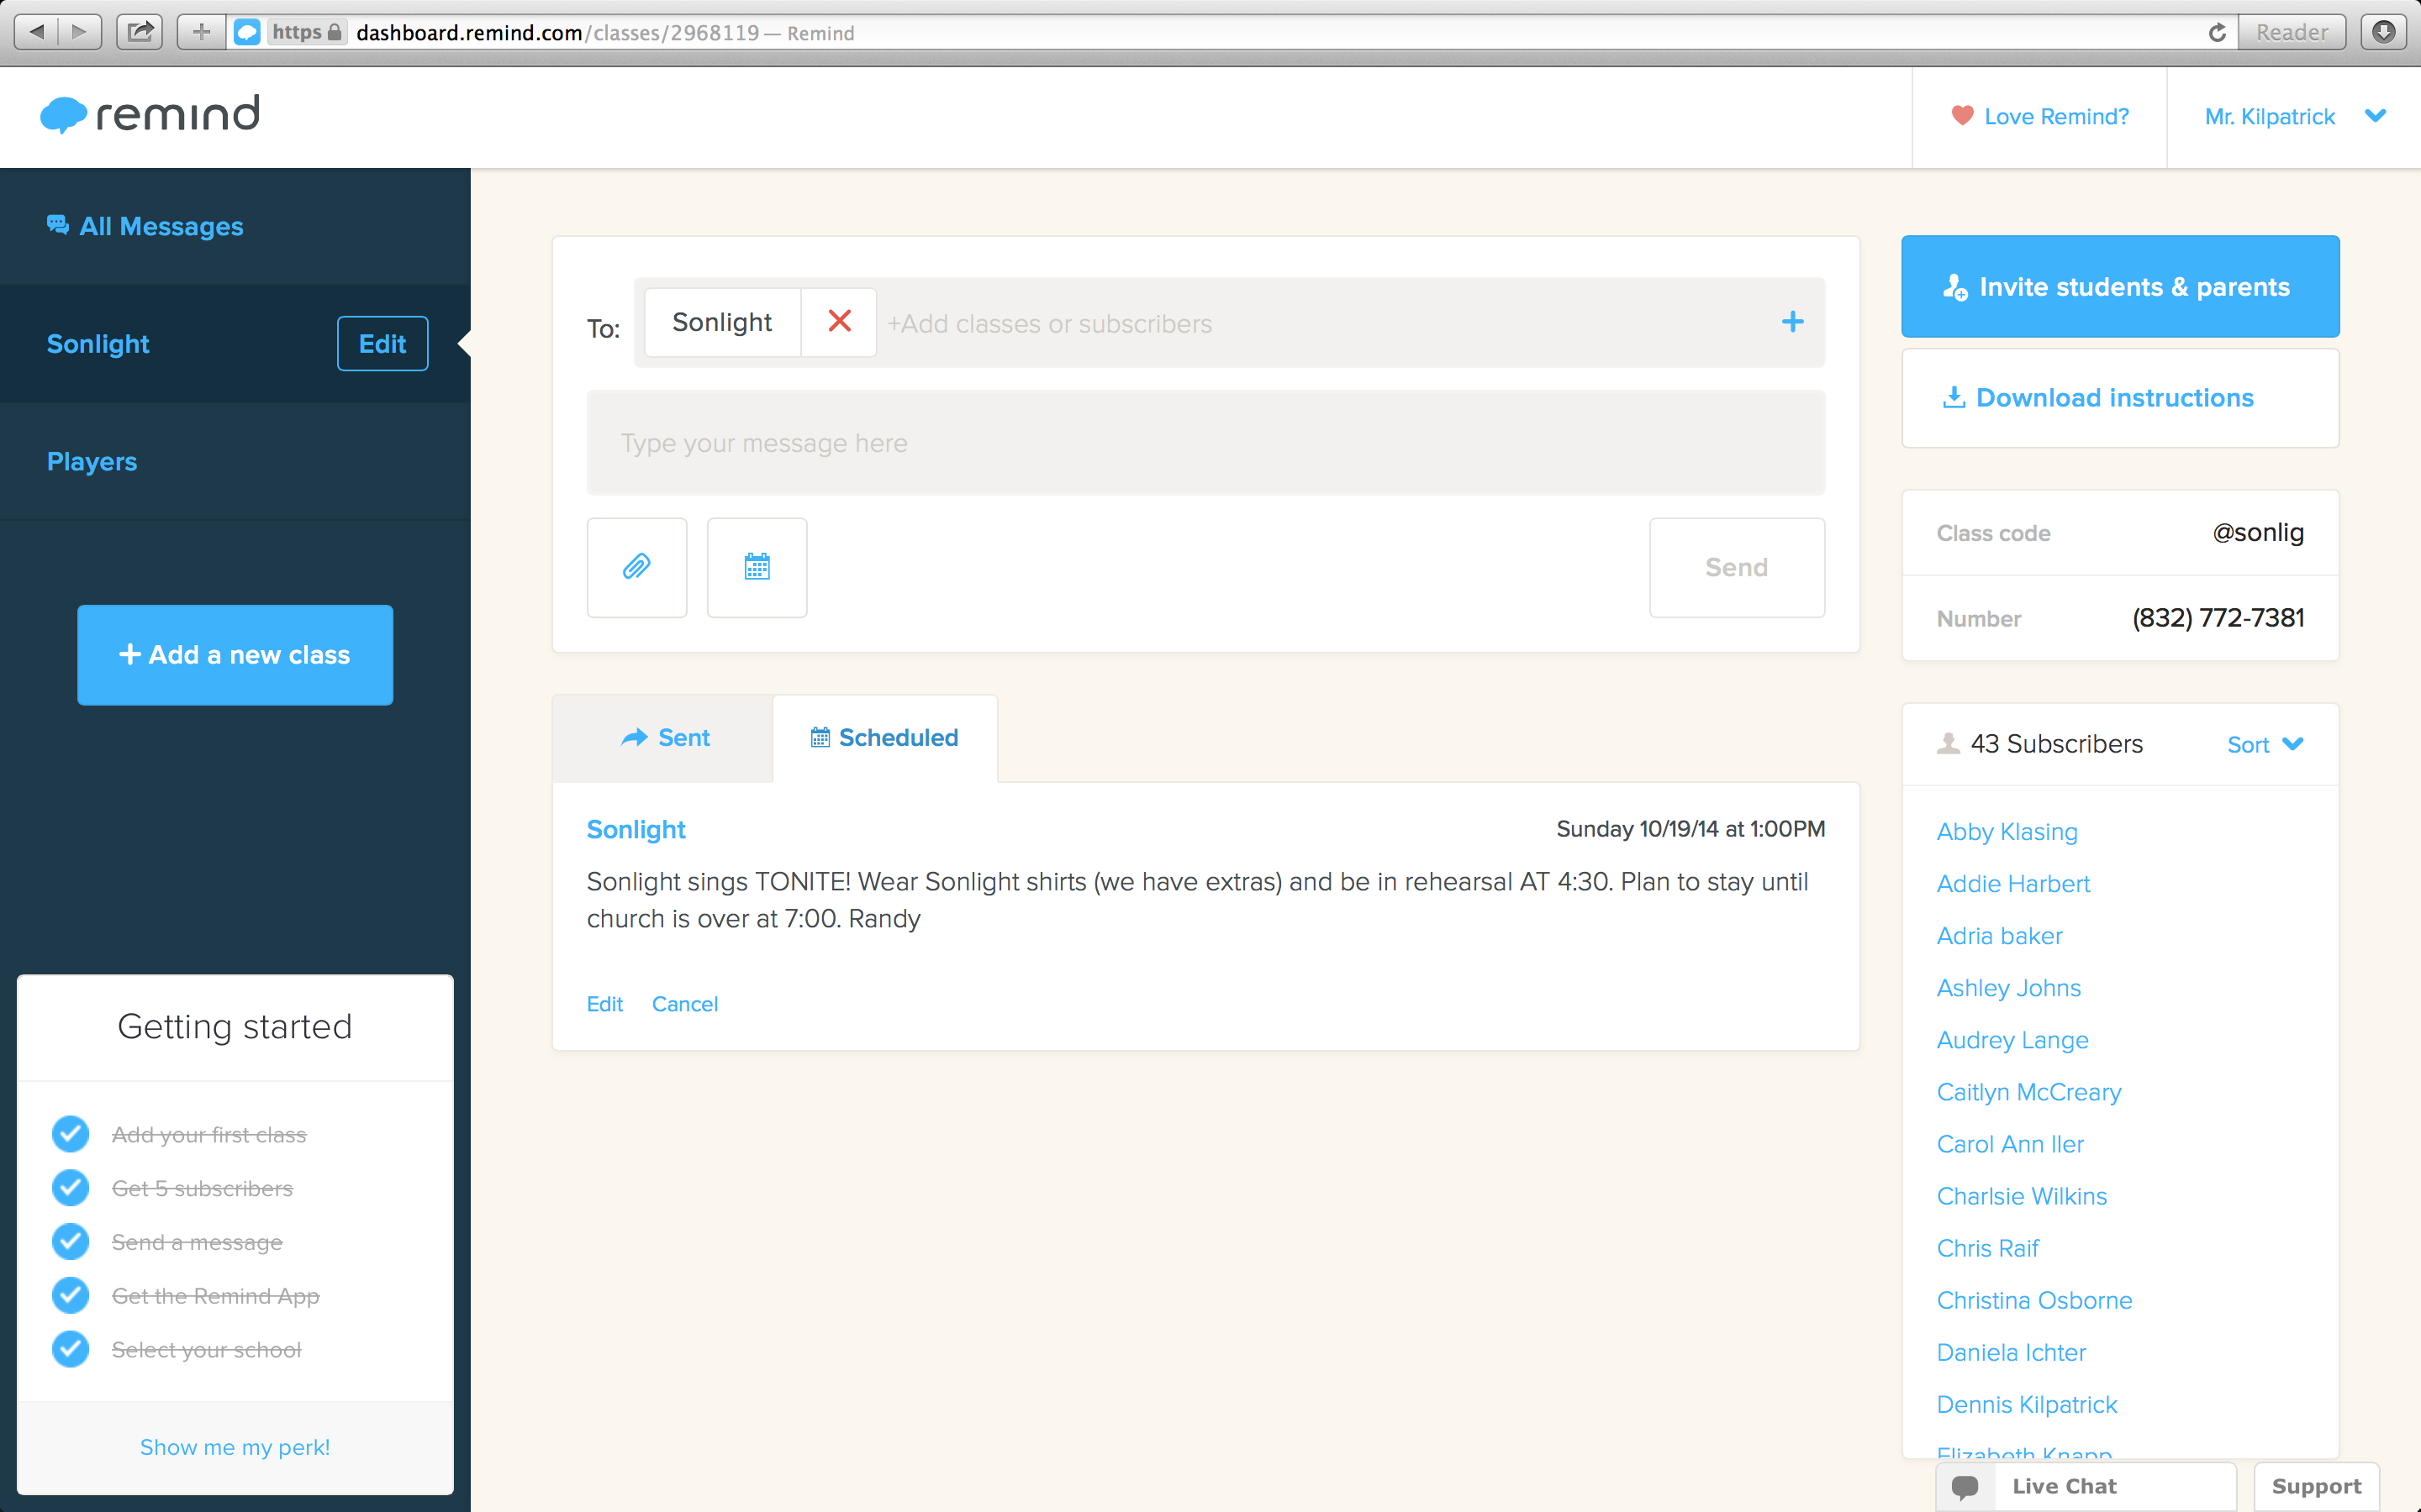The width and height of the screenshot is (2421, 1512).
Task: Click the Love Remind? heart link
Action: (x=2039, y=117)
